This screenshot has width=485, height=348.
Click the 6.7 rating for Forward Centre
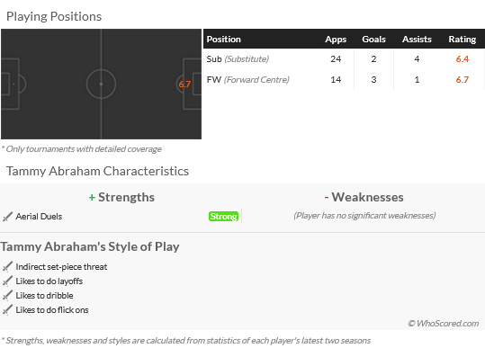(463, 80)
